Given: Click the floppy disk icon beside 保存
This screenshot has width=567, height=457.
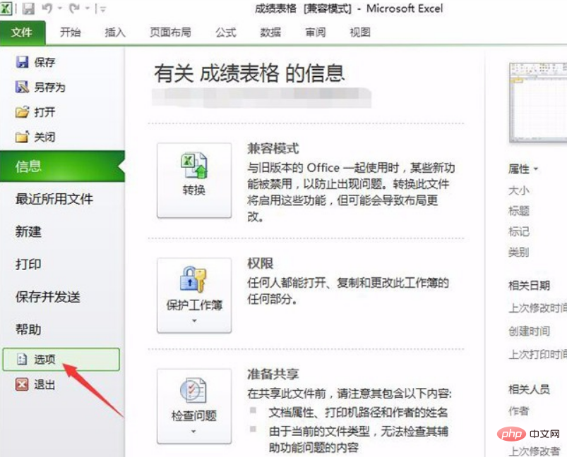Looking at the screenshot, I should point(22,62).
